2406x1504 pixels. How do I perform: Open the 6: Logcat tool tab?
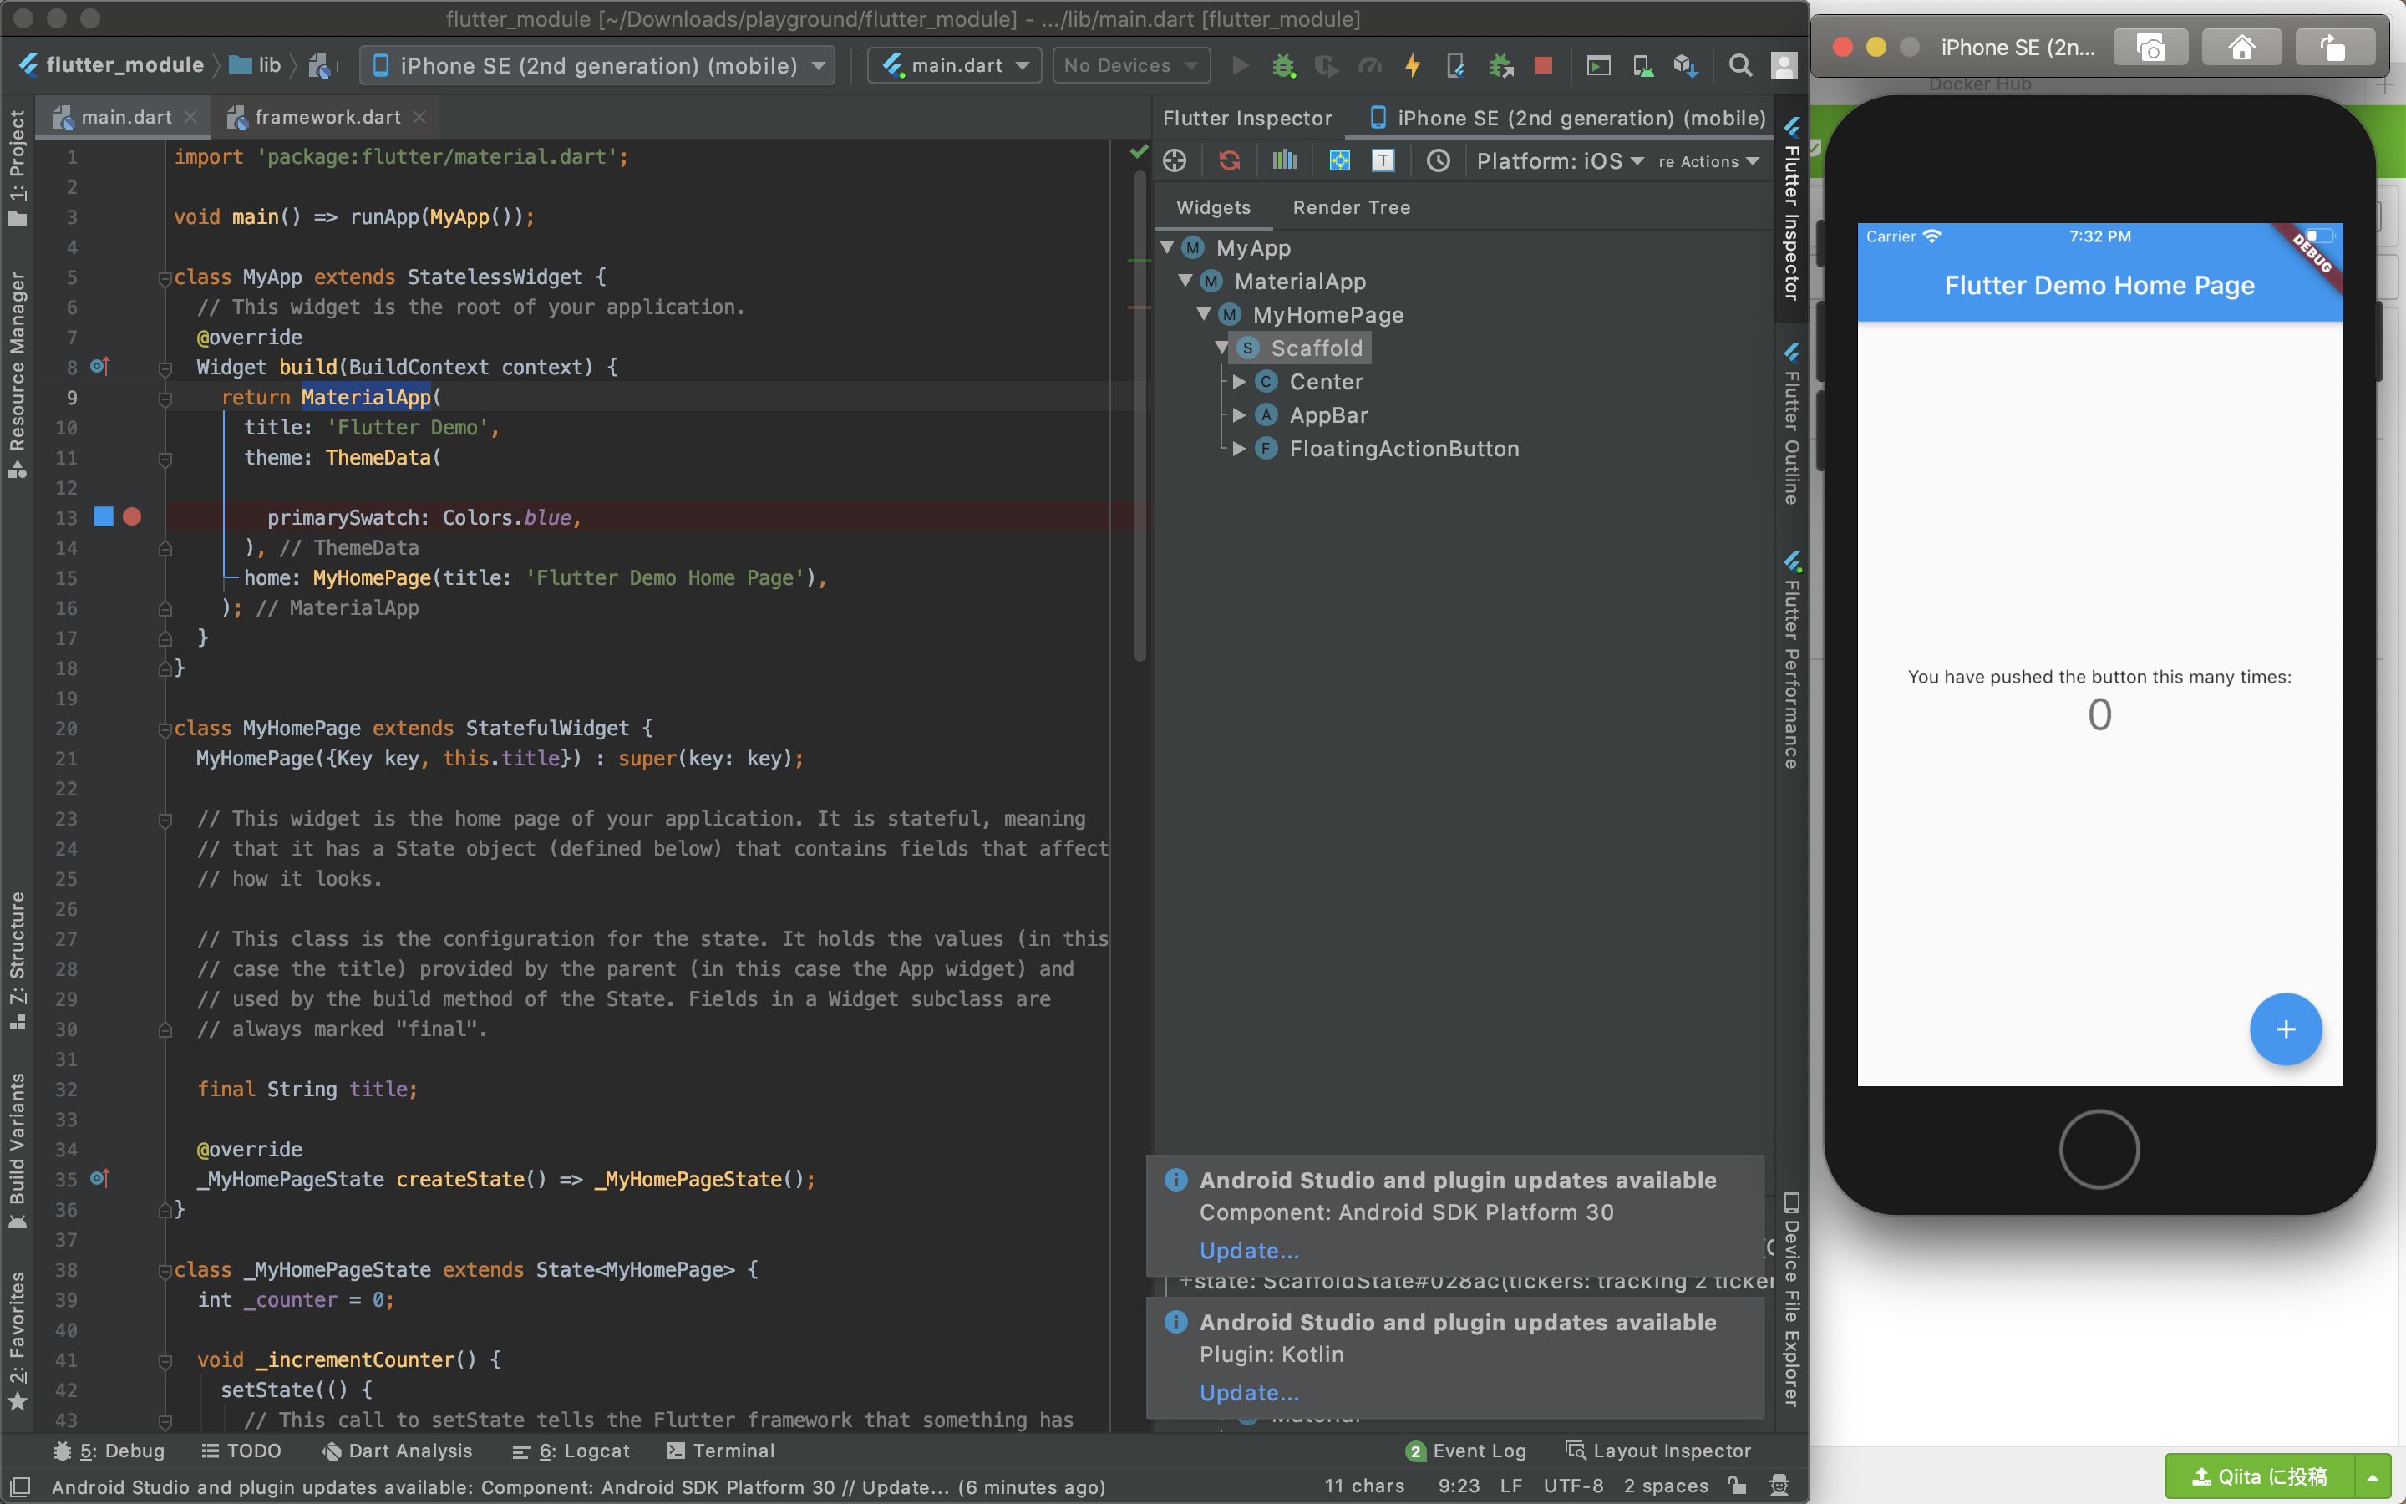(x=571, y=1451)
